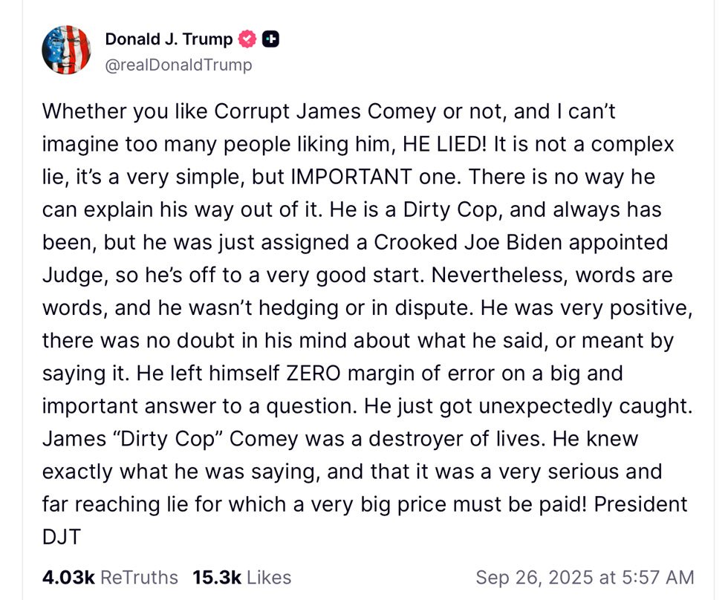Click the ReTruths label

point(139,577)
